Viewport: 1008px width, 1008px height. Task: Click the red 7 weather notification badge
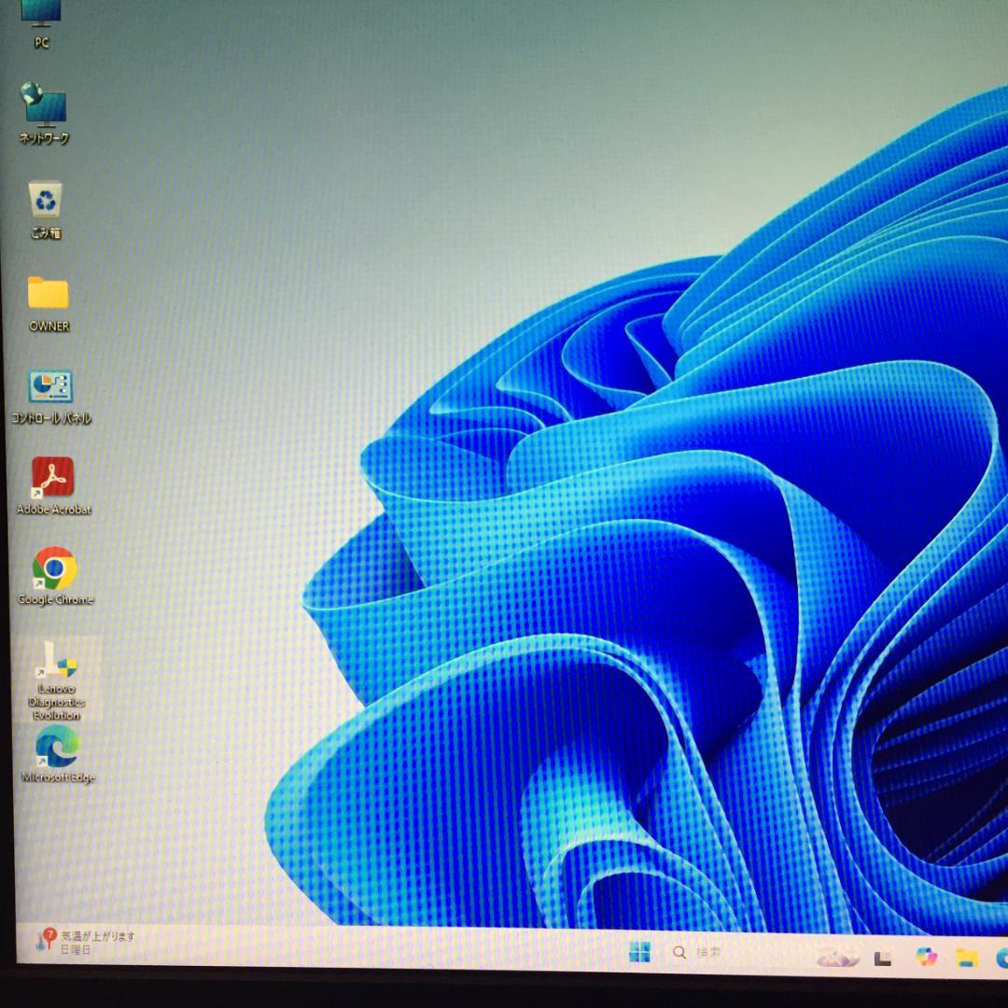[x=49, y=933]
